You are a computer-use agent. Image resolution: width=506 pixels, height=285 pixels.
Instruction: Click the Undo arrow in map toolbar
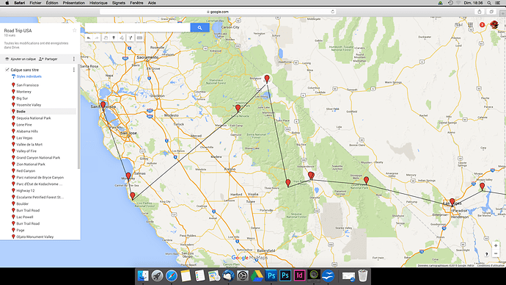[89, 37]
